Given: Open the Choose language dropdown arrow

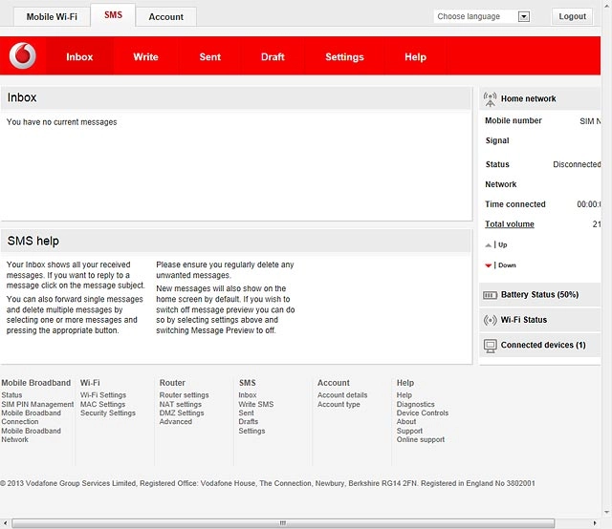Looking at the screenshot, I should [524, 16].
